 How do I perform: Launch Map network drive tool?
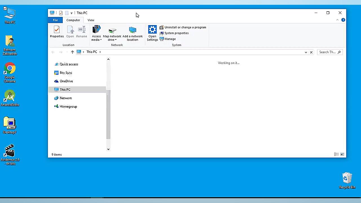coord(112,33)
